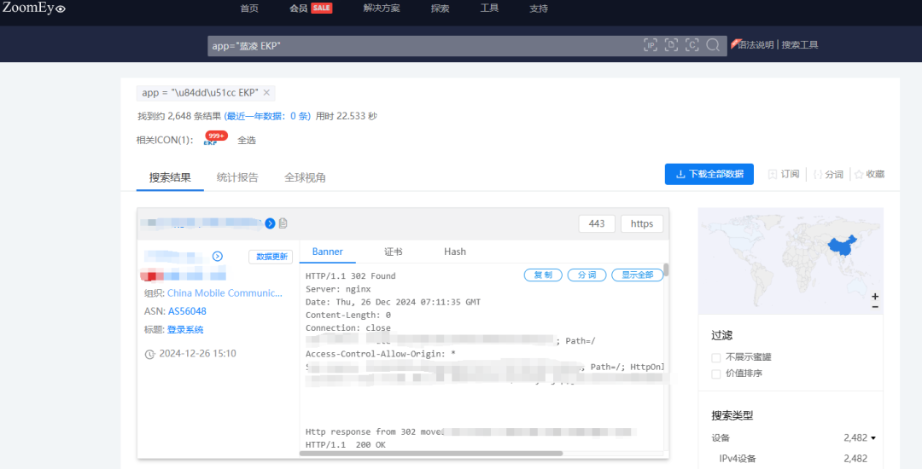Viewport: 922px width, 469px height.
Task: Open 搜索工具 link
Action: [800, 44]
